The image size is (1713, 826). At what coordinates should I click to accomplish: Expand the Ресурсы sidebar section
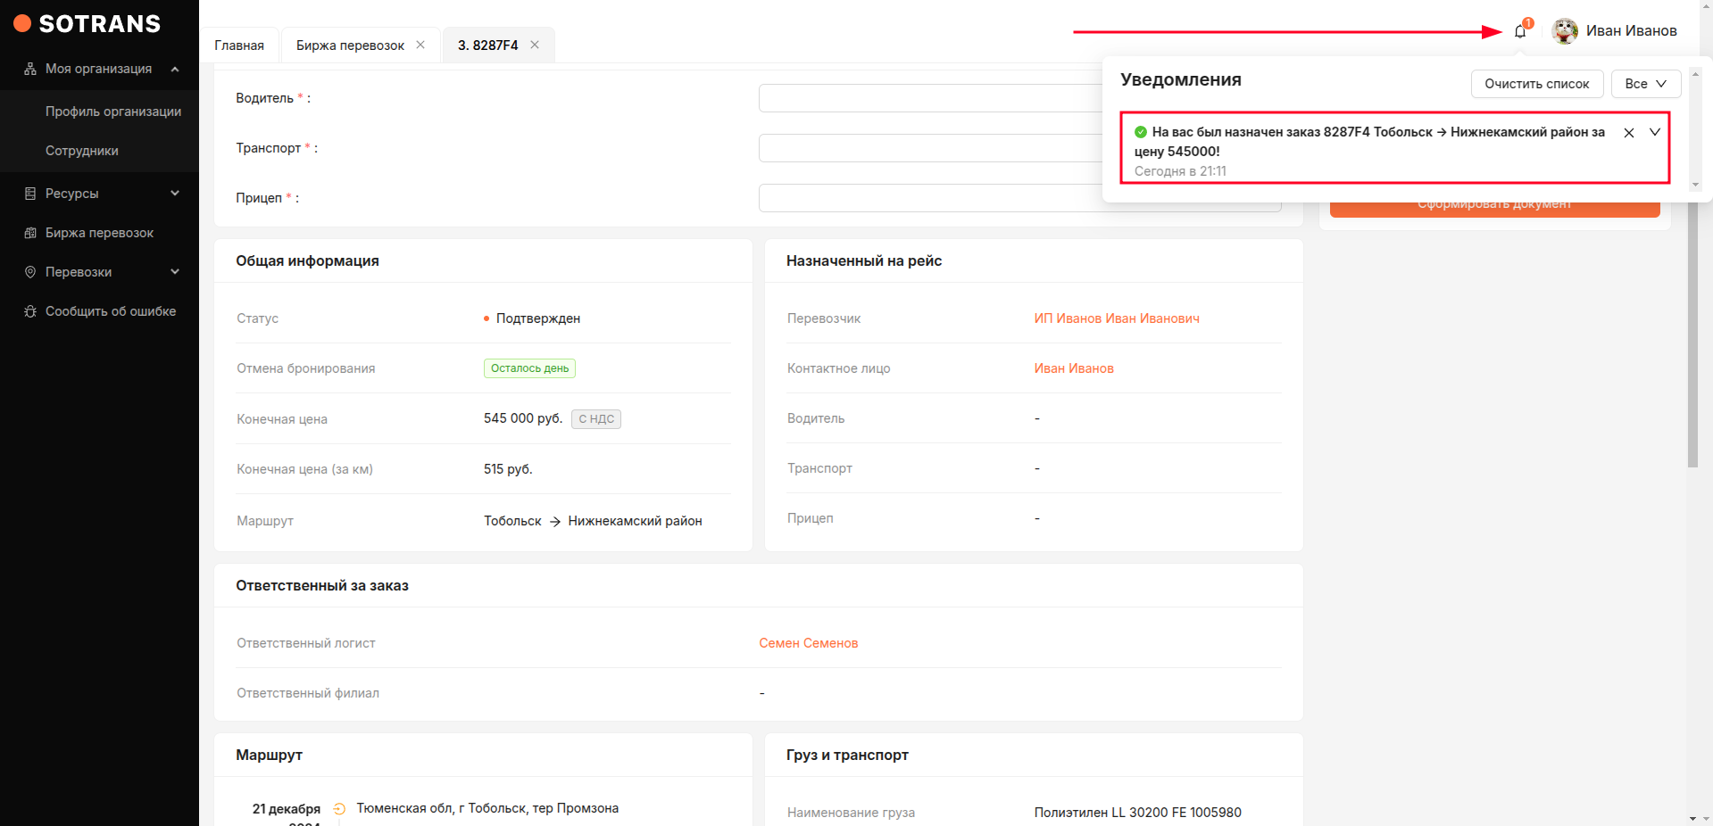click(175, 194)
